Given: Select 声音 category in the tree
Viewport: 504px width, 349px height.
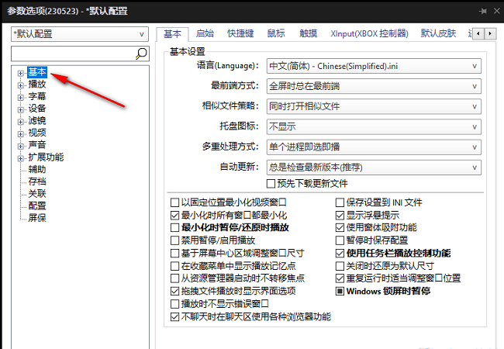Looking at the screenshot, I should tap(37, 145).
